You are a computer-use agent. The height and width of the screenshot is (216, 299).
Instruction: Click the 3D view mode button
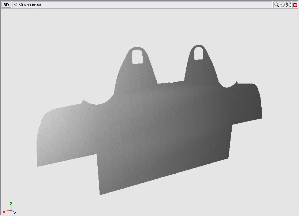point(6,5)
